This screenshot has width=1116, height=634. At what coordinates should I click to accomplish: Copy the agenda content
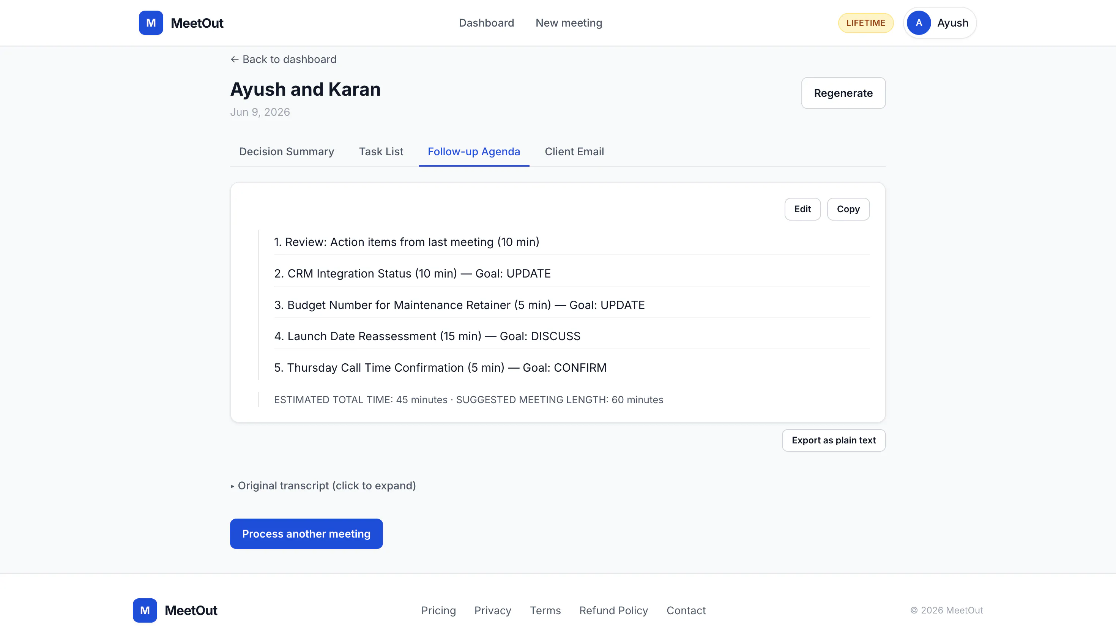(x=848, y=209)
